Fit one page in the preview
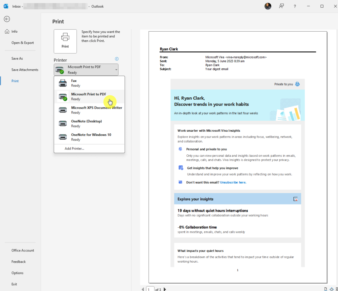338x291 pixels. point(332,289)
